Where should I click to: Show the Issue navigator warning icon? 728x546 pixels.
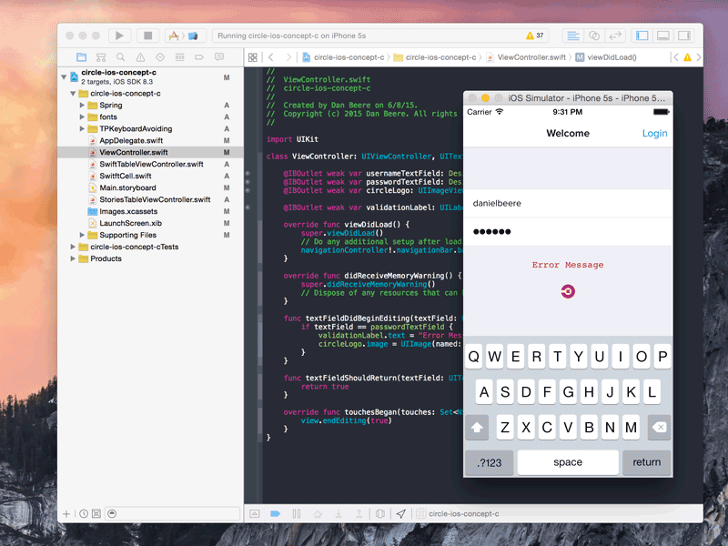[x=140, y=56]
